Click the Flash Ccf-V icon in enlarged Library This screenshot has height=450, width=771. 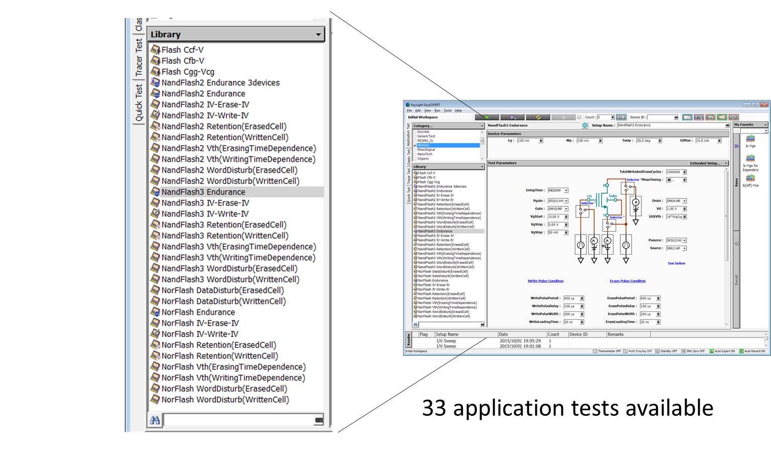[155, 50]
